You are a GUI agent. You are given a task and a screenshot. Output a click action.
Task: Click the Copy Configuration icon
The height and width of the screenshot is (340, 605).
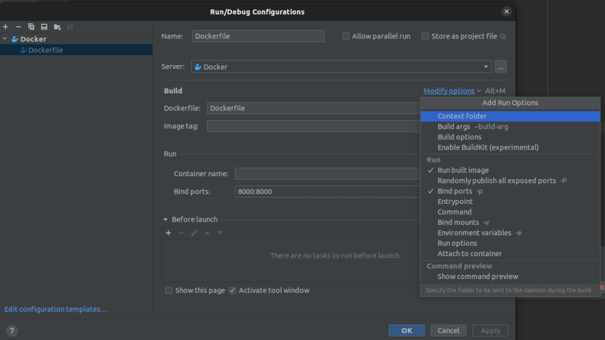click(x=31, y=27)
